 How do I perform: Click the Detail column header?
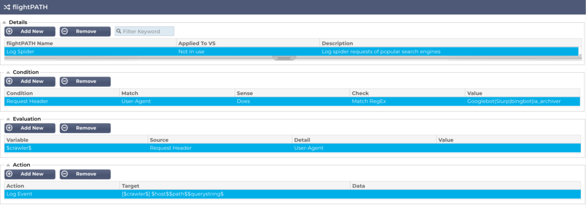pos(364,140)
